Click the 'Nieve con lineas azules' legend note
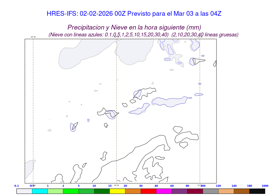Image resolution: width=276 pixels, height=195 pixels. pyautogui.click(x=108, y=35)
